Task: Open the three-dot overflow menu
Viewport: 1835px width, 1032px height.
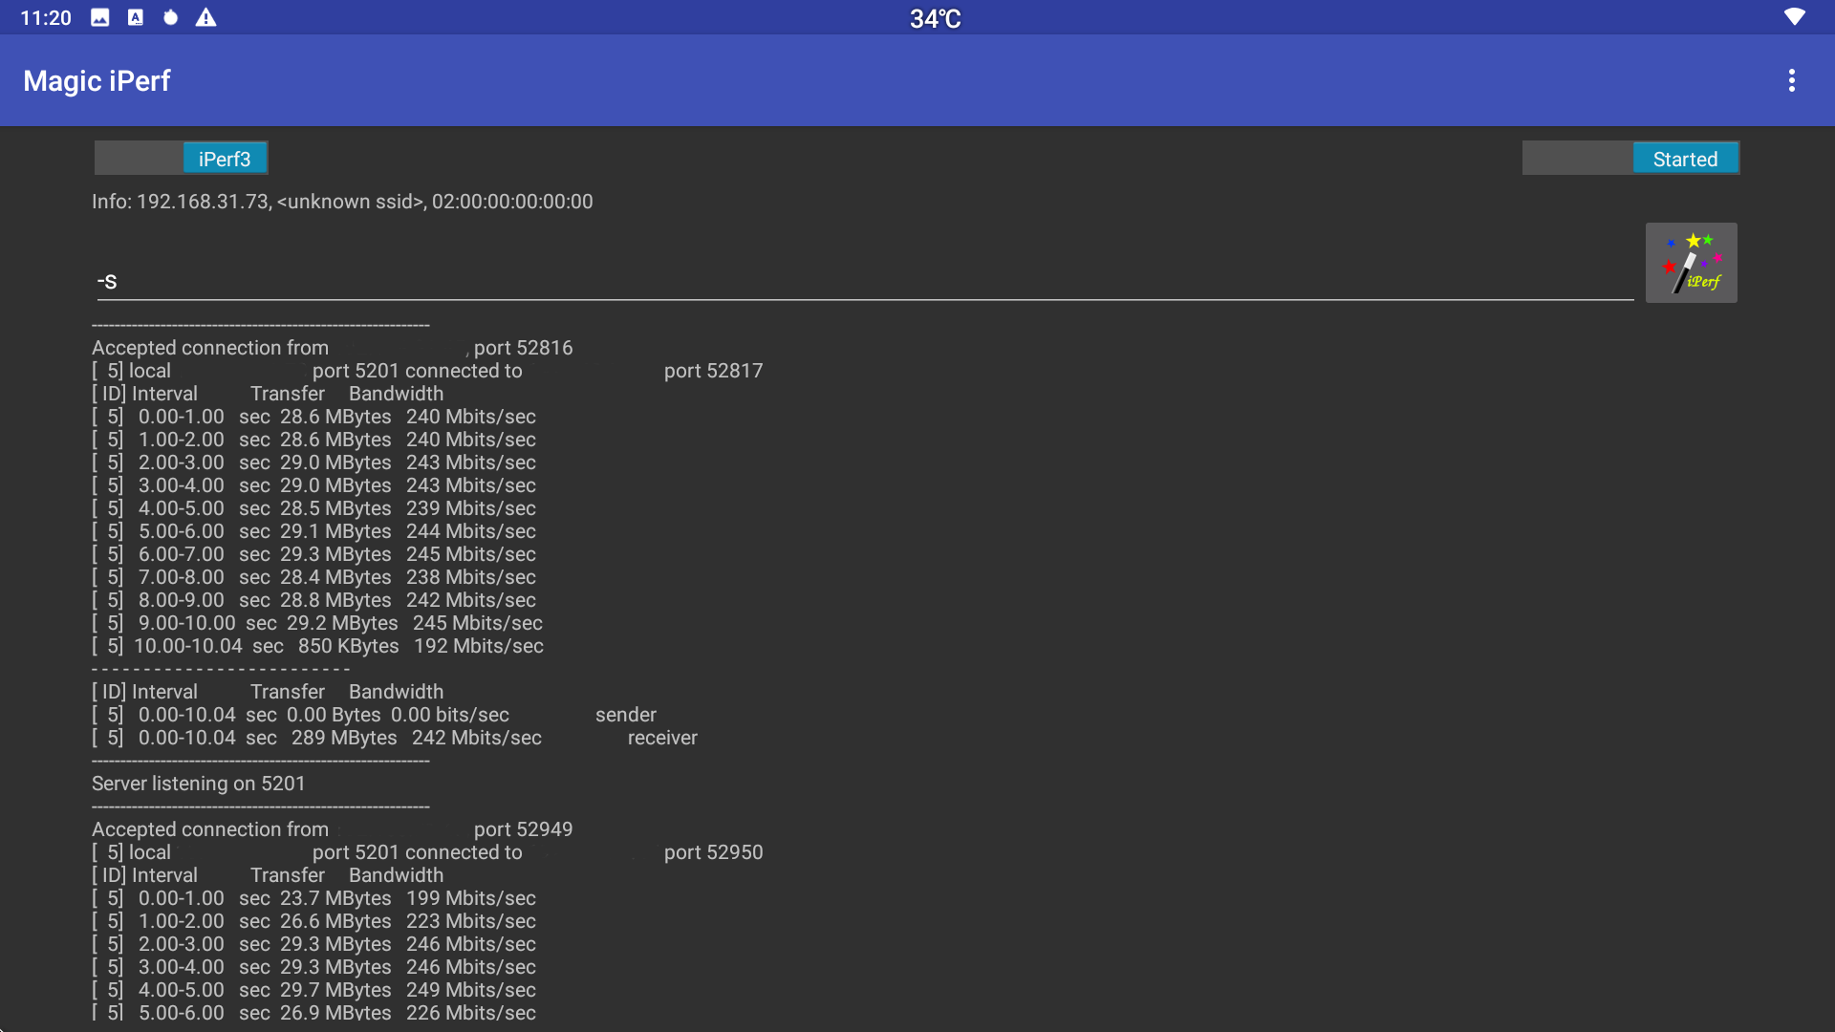Action: coord(1792,81)
